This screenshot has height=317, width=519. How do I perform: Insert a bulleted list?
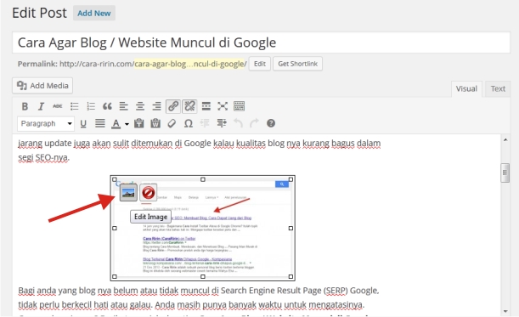(x=75, y=106)
